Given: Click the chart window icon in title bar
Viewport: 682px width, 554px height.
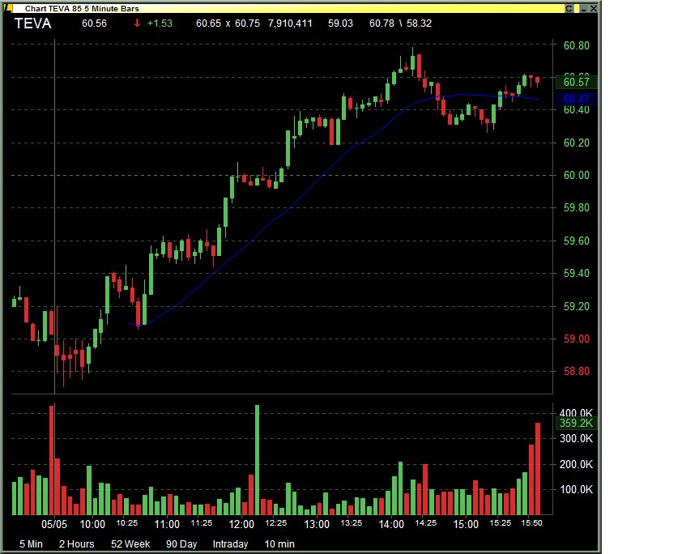Looking at the screenshot, I should (x=8, y=8).
